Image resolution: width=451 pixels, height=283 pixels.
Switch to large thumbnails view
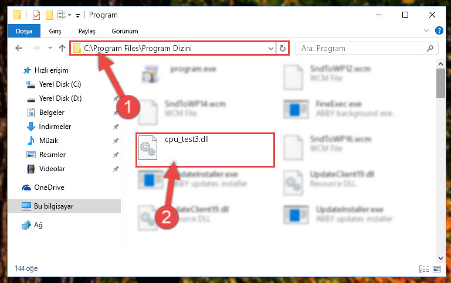pos(437,269)
